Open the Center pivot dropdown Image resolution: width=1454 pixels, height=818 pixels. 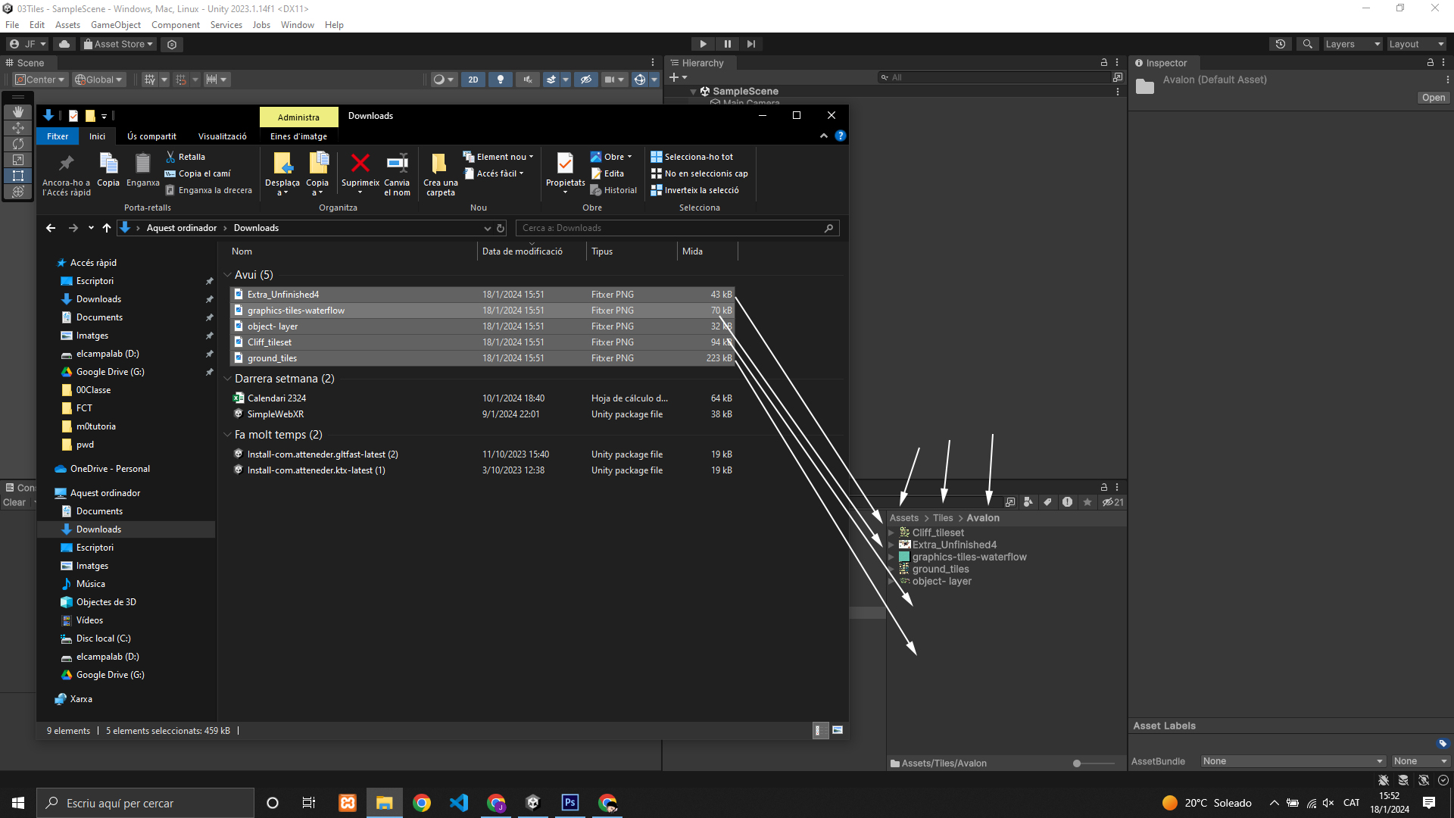[41, 80]
